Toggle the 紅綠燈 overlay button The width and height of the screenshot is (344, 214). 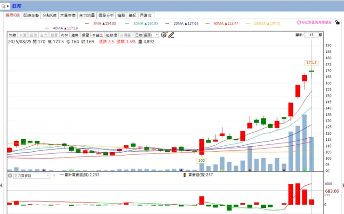point(112,35)
